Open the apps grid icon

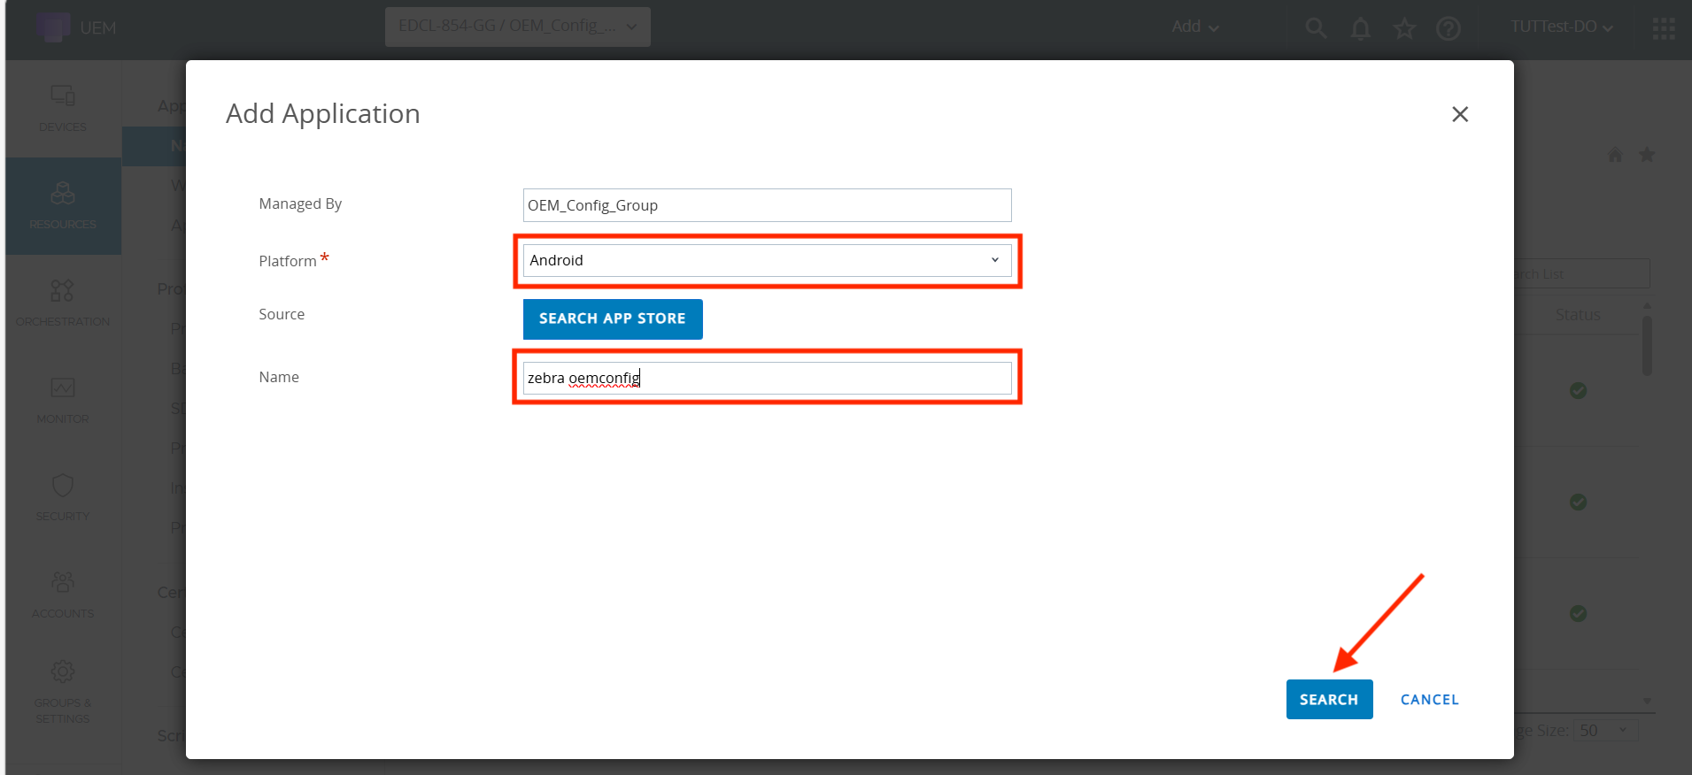(x=1664, y=28)
